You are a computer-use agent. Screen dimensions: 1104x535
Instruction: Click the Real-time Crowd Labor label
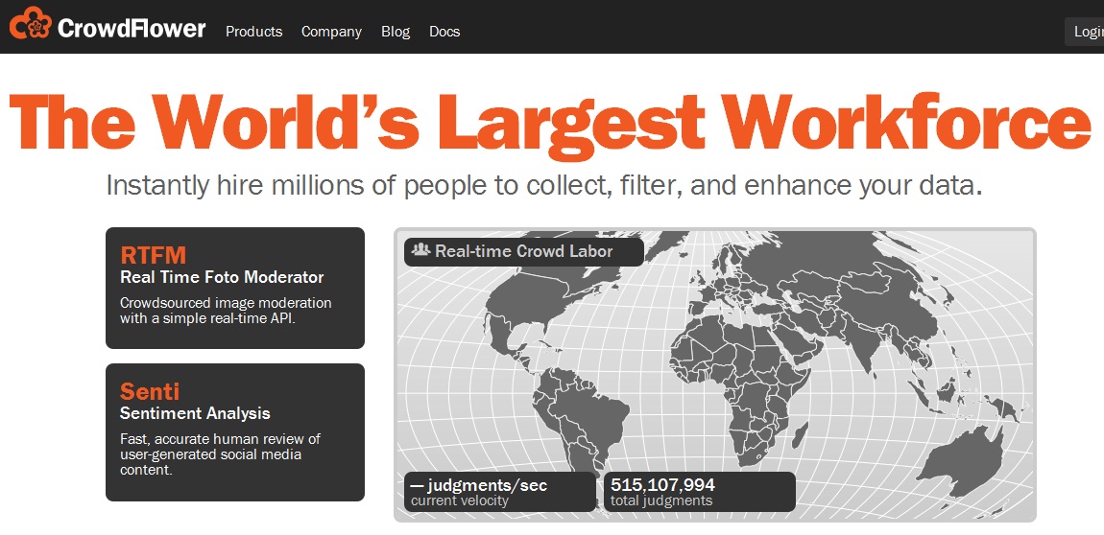click(x=524, y=251)
